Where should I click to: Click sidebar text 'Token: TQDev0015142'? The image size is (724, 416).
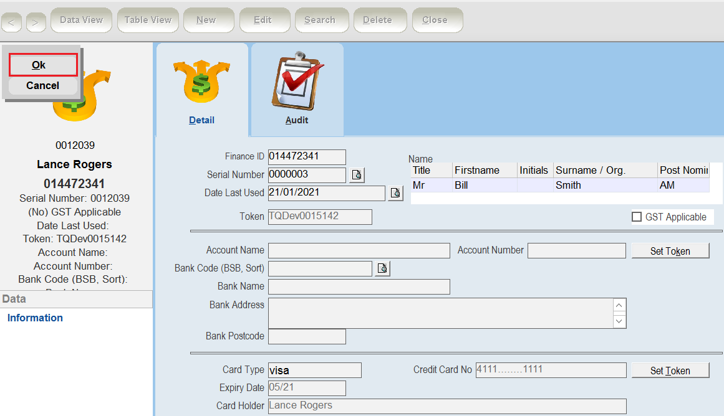pyautogui.click(x=75, y=239)
